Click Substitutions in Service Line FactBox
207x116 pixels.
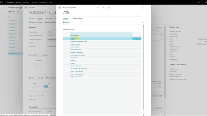click(x=173, y=69)
